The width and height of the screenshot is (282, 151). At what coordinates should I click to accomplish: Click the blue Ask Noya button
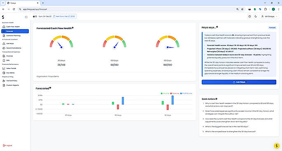coord(239,82)
